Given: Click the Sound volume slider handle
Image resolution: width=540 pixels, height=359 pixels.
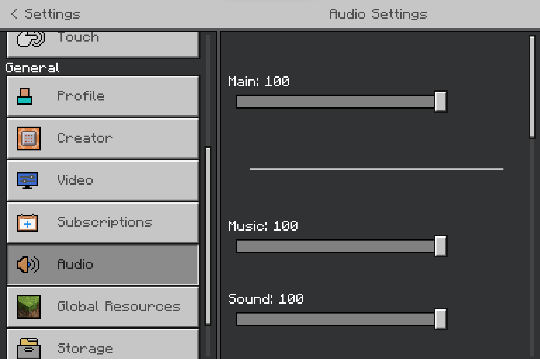Looking at the screenshot, I should pos(440,319).
